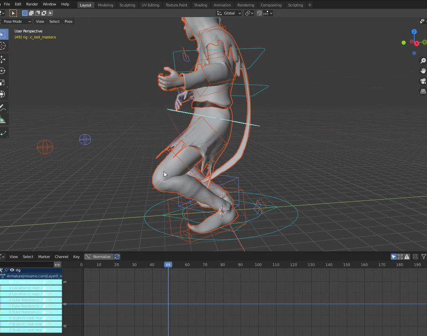The width and height of the screenshot is (427, 336).
Task: Open the Transform Orientation Global dropdown
Action: 228,13
